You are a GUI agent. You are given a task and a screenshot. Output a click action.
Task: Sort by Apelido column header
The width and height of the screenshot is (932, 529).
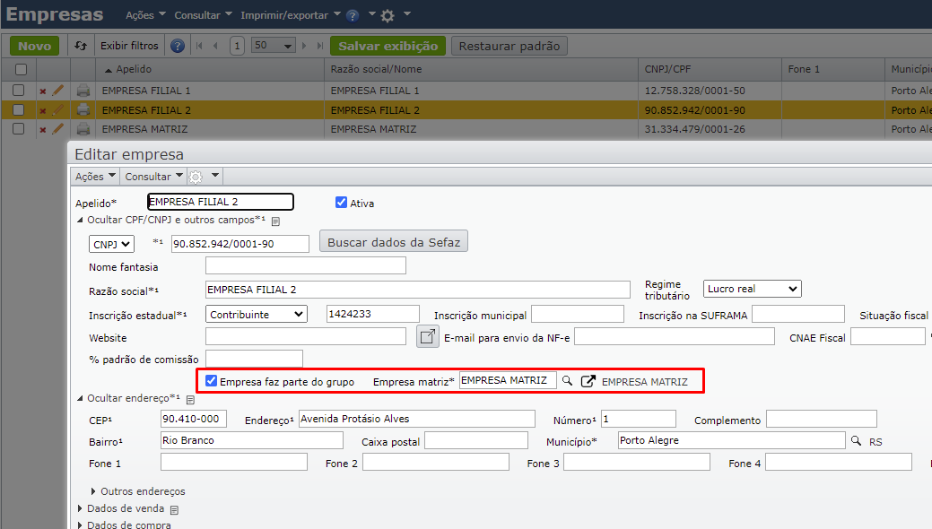134,69
